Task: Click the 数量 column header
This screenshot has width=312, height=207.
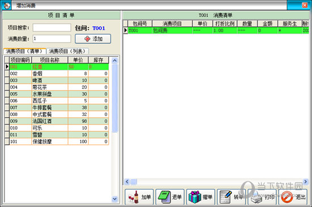Action: click(x=247, y=24)
